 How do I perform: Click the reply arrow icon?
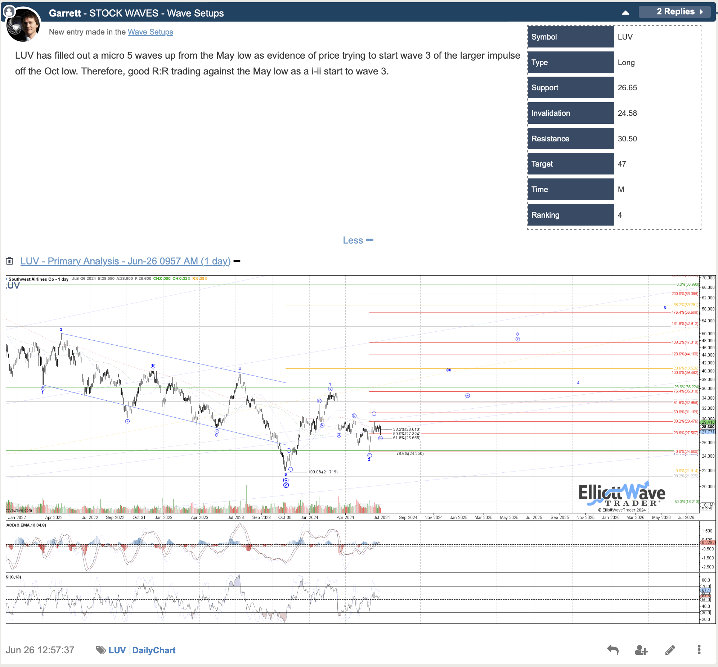(612, 650)
